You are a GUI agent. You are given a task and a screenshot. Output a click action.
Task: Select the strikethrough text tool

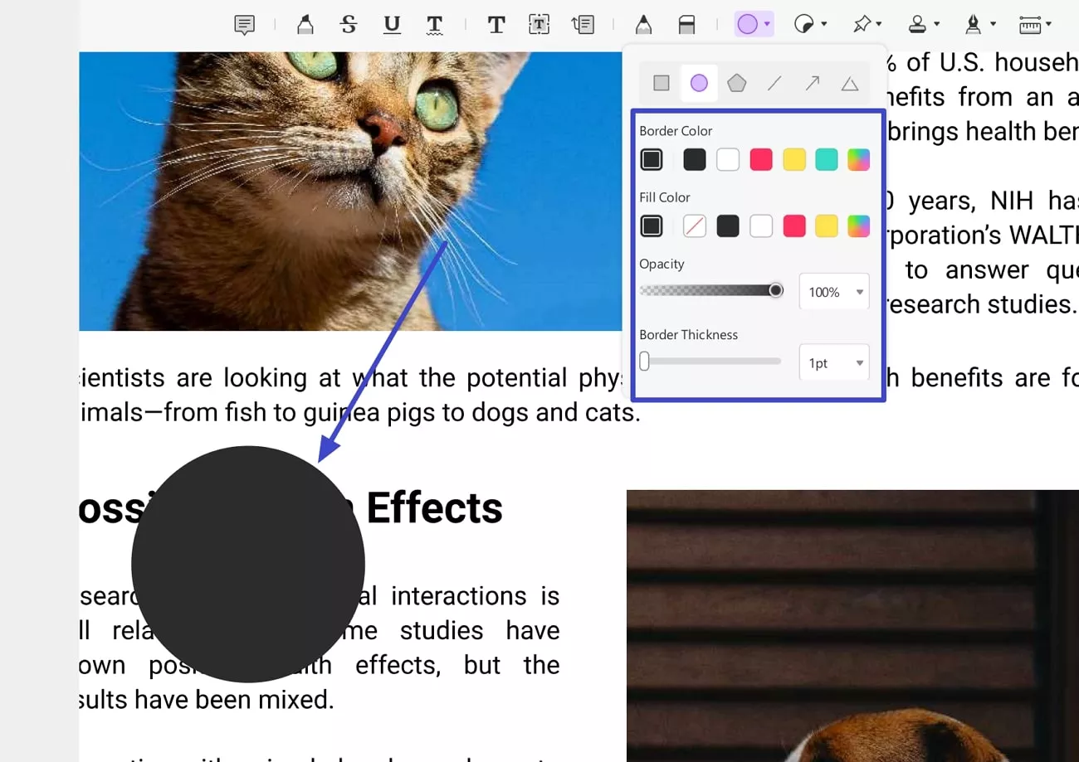(x=349, y=25)
